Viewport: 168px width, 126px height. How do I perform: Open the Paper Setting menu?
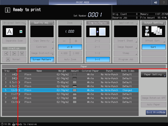pos(153,74)
